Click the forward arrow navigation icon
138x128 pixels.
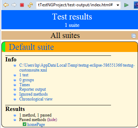point(14,5)
